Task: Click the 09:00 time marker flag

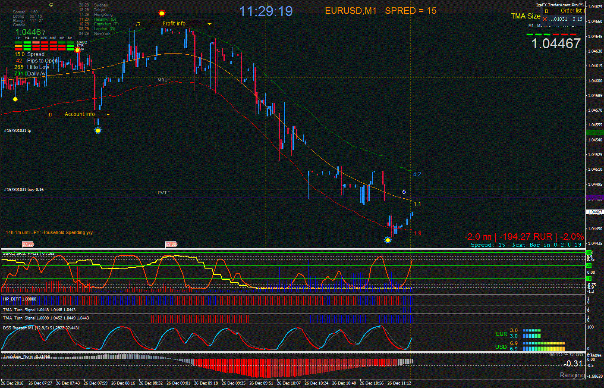Action: pyautogui.click(x=171, y=244)
